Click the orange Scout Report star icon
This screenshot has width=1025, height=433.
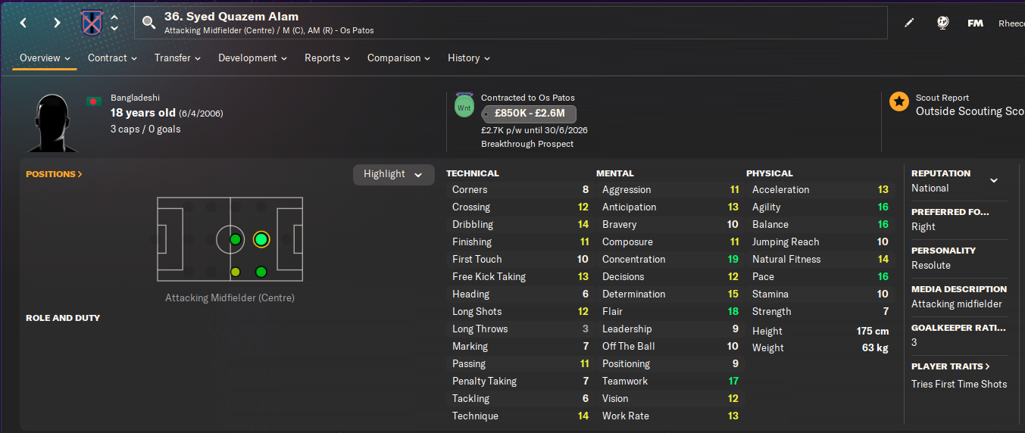899,101
